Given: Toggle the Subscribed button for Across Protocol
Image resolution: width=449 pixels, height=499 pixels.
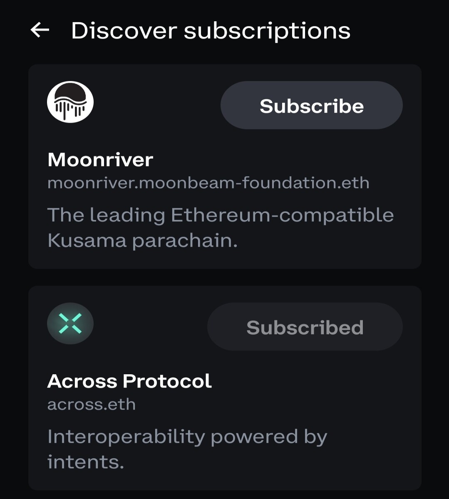Looking at the screenshot, I should tap(305, 327).
